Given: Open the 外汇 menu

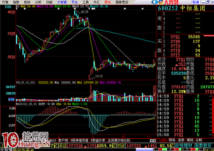Looking at the screenshot, I should (x=97, y=2).
